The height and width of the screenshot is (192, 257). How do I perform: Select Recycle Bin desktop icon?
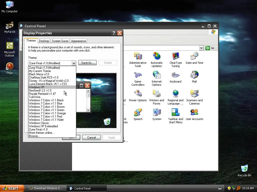(244, 171)
